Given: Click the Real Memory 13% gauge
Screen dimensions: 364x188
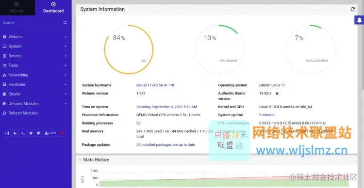Looking at the screenshot, I should click(x=219, y=49).
